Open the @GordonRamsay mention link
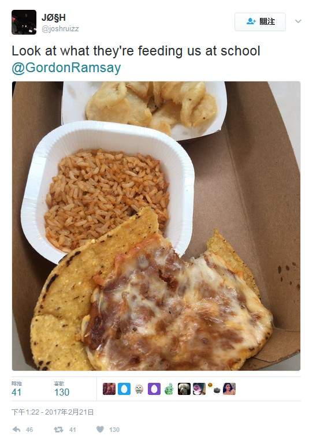The width and height of the screenshot is (309, 440). 66,68
